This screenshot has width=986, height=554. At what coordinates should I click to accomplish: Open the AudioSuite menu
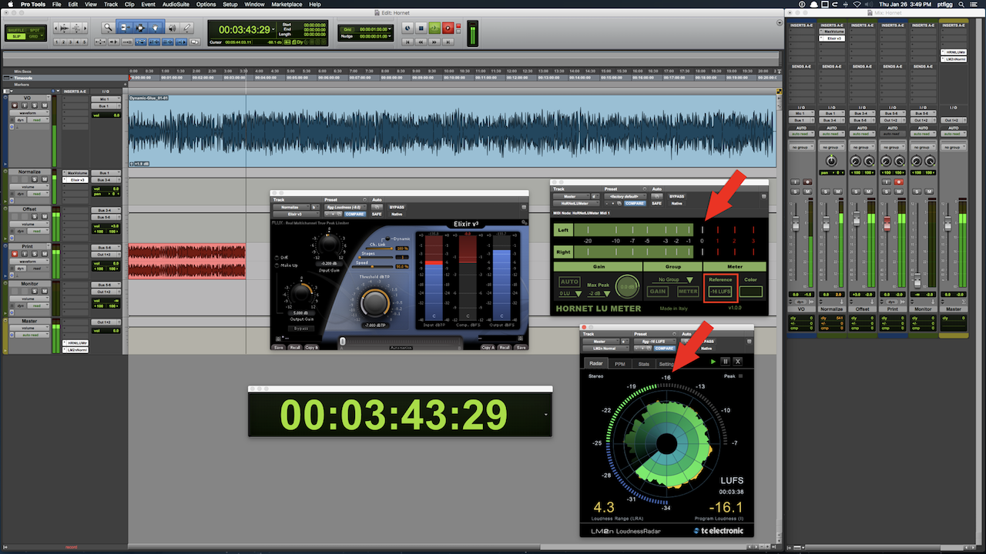click(x=176, y=5)
